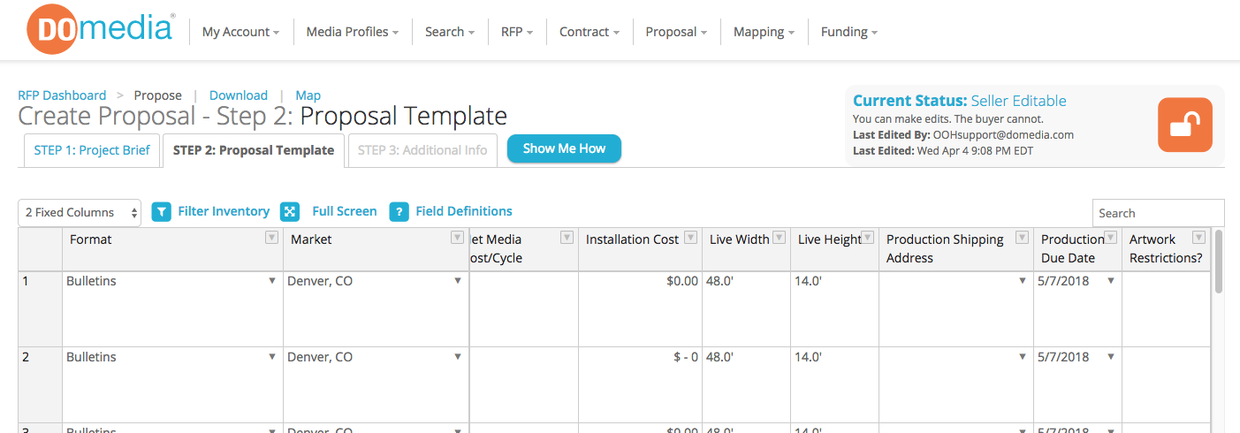
Task: Open the Contract menu
Action: tap(590, 32)
